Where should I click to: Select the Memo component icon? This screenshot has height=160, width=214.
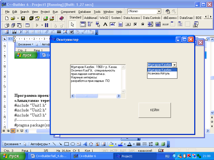coord(120,25)
